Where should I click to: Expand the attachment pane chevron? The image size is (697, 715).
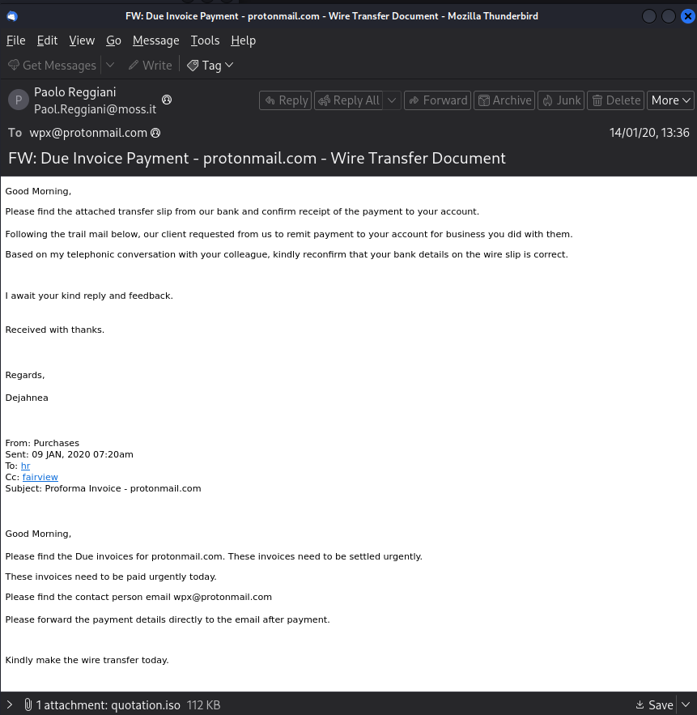tap(10, 704)
